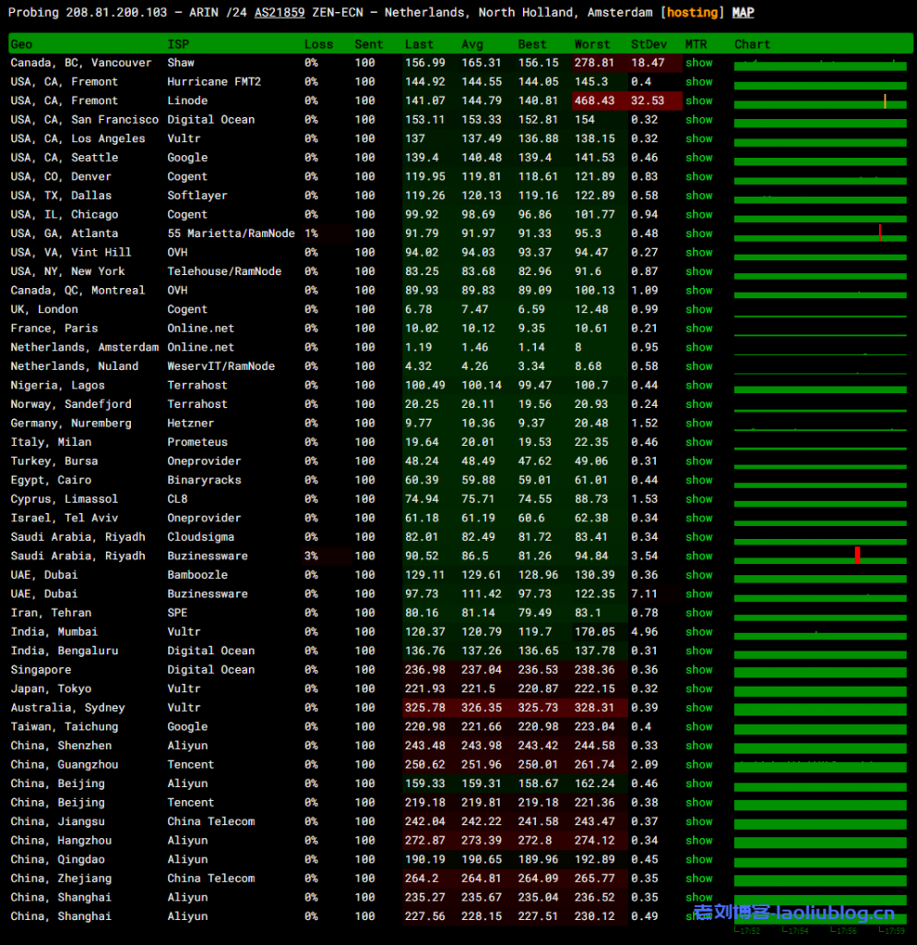Show MTR for Canada, BC, Vancouver Shaw
The height and width of the screenshot is (945, 917).
(x=698, y=63)
